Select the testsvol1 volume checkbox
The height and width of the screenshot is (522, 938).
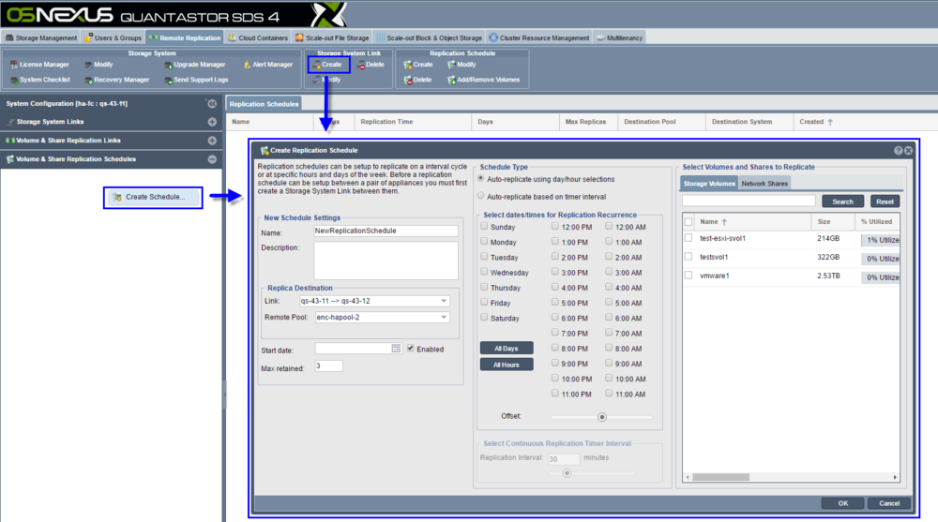688,257
